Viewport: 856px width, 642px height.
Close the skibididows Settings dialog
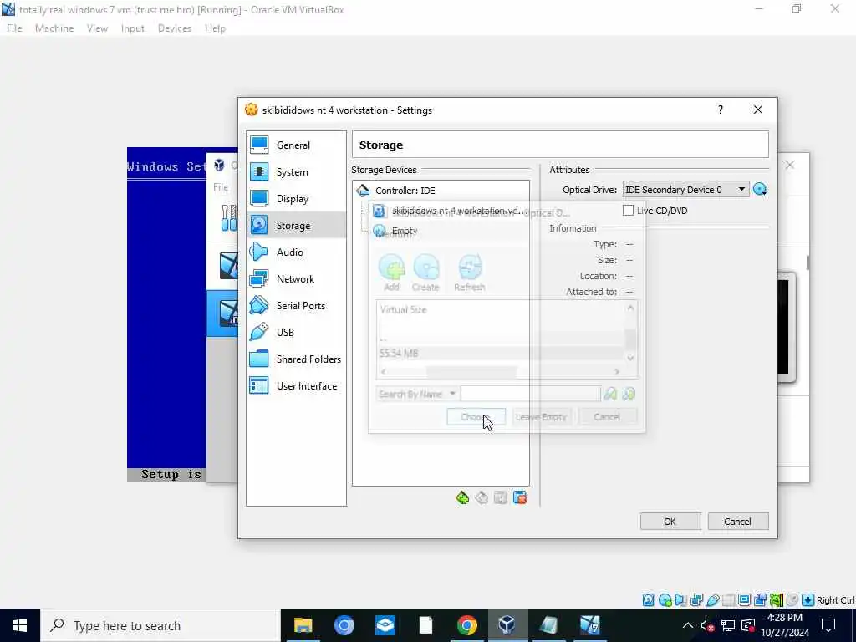click(758, 110)
